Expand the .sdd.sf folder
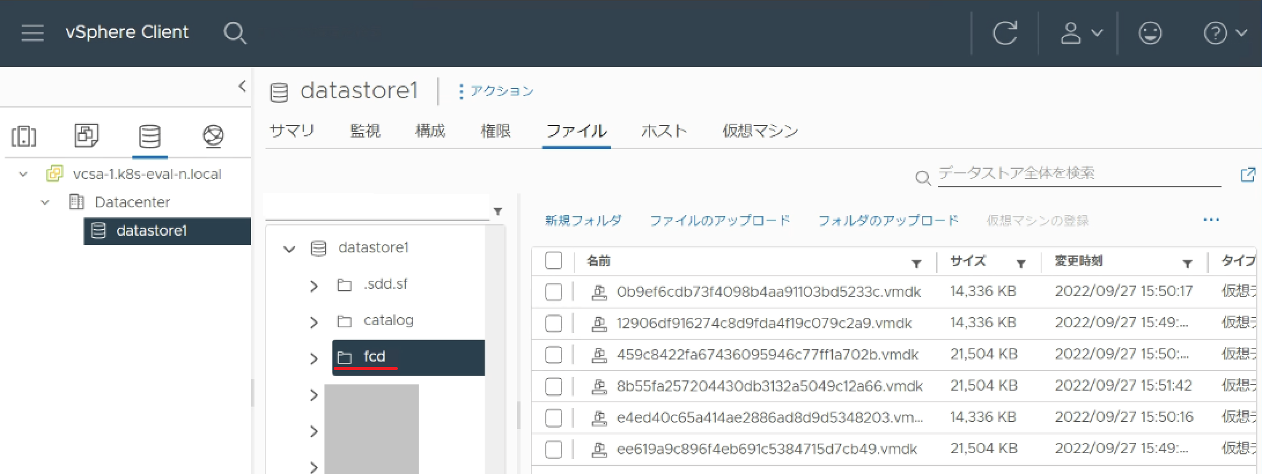 (314, 286)
